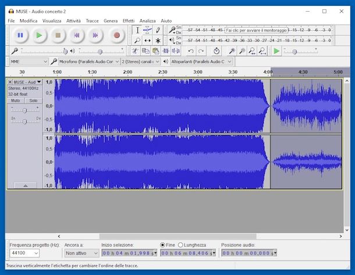Click the monitoring meter to start monitoring

tap(256, 30)
